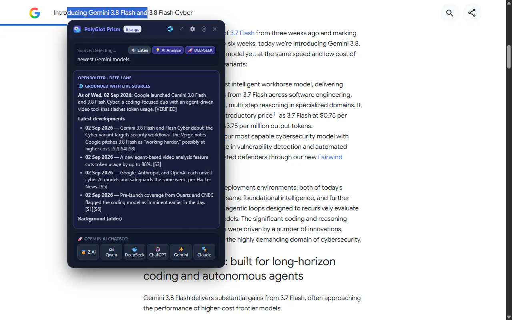Click the "coding and autonomous agents" heading
512x320 pixels.
click(x=223, y=276)
